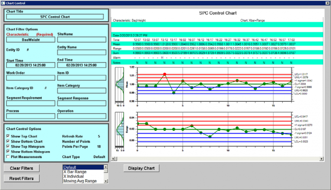Select X Individual from the chart list
Screen dimensions: 331x190
tap(73, 176)
